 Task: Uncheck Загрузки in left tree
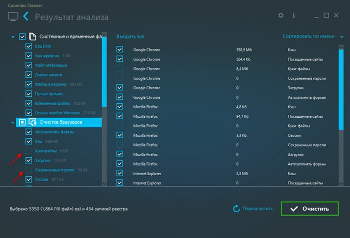[28, 160]
